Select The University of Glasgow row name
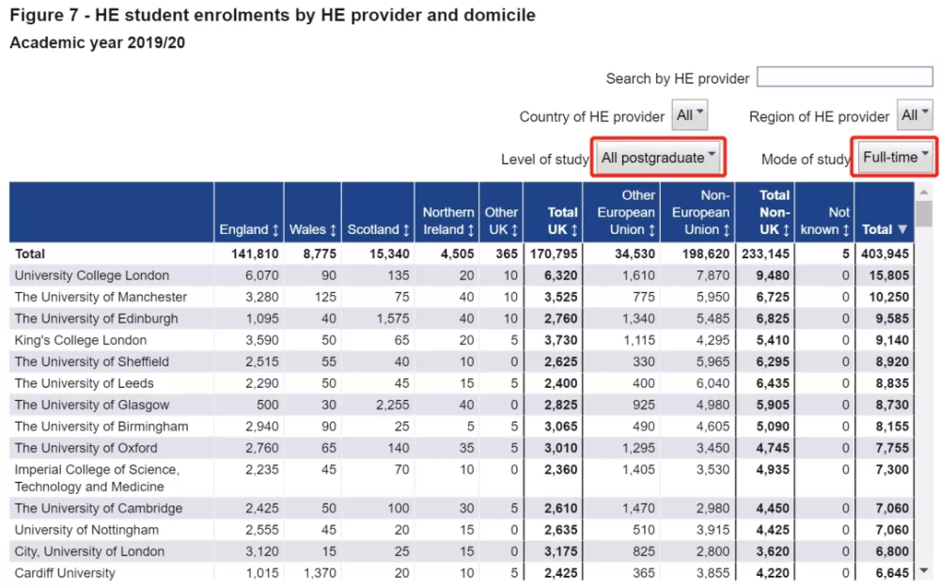 point(92,405)
